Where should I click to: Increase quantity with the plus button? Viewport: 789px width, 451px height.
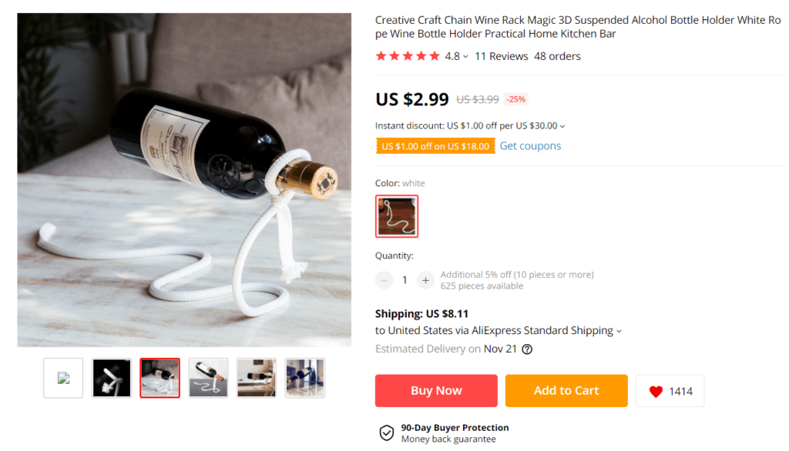[x=425, y=280]
